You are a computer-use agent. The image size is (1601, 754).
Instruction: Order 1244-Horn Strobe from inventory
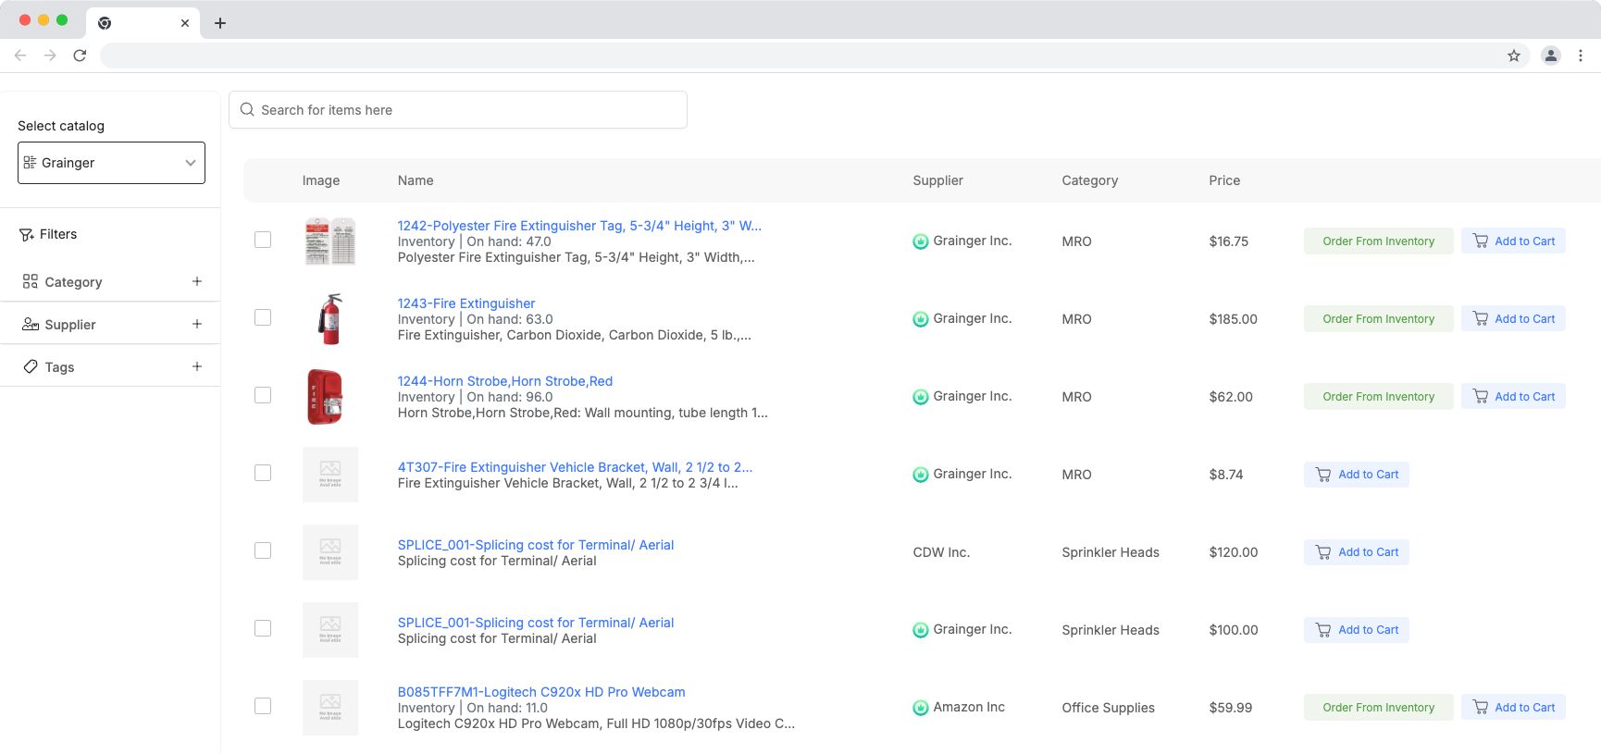pos(1379,397)
